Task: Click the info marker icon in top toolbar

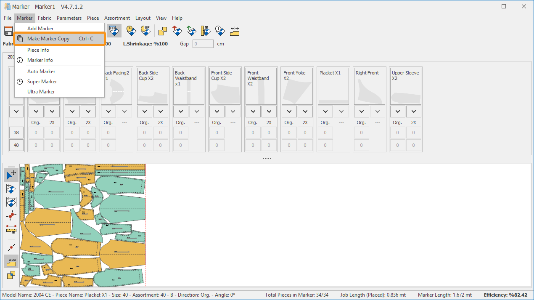Action: click(x=219, y=31)
